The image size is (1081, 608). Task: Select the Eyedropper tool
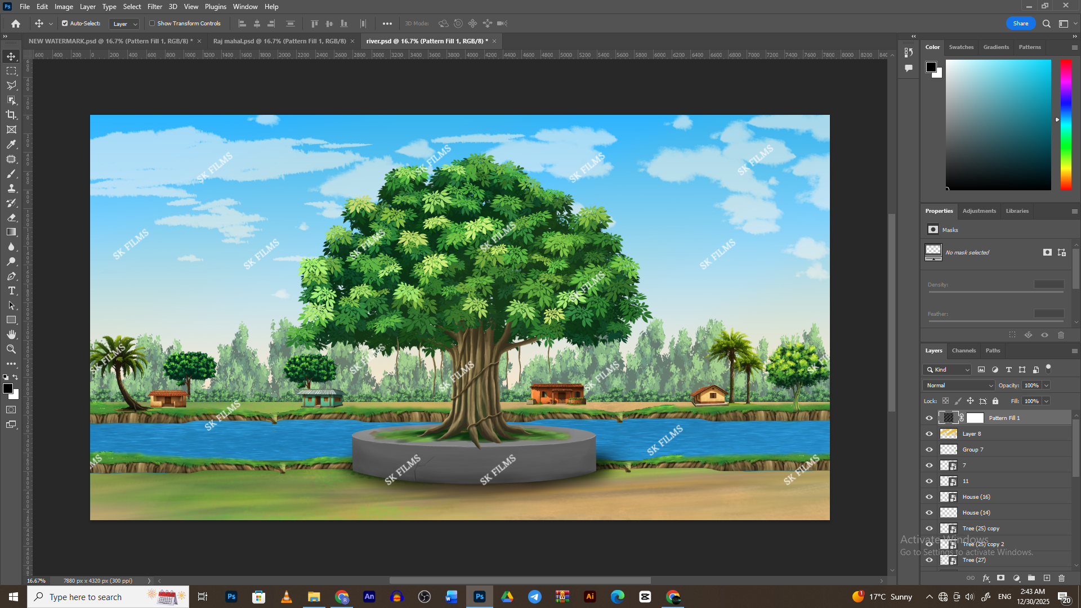click(x=11, y=145)
